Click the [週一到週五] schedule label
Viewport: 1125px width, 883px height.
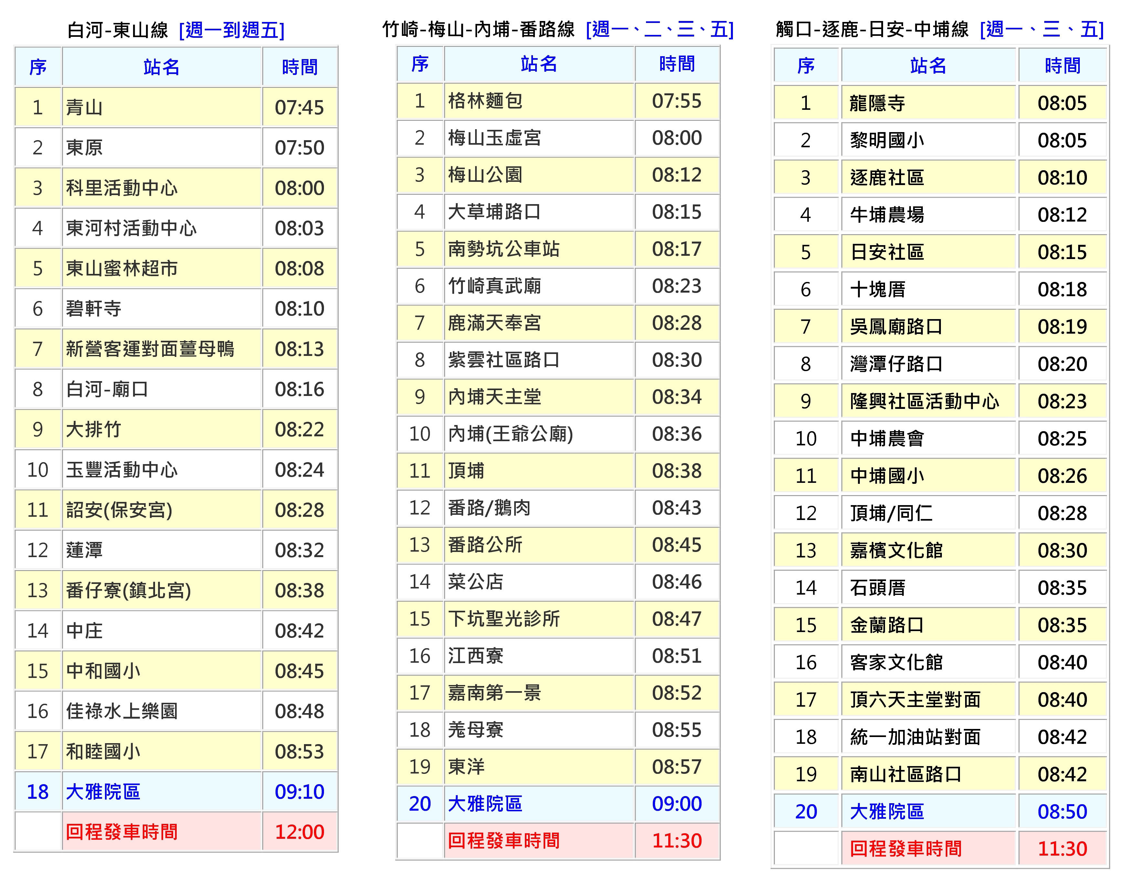232,30
